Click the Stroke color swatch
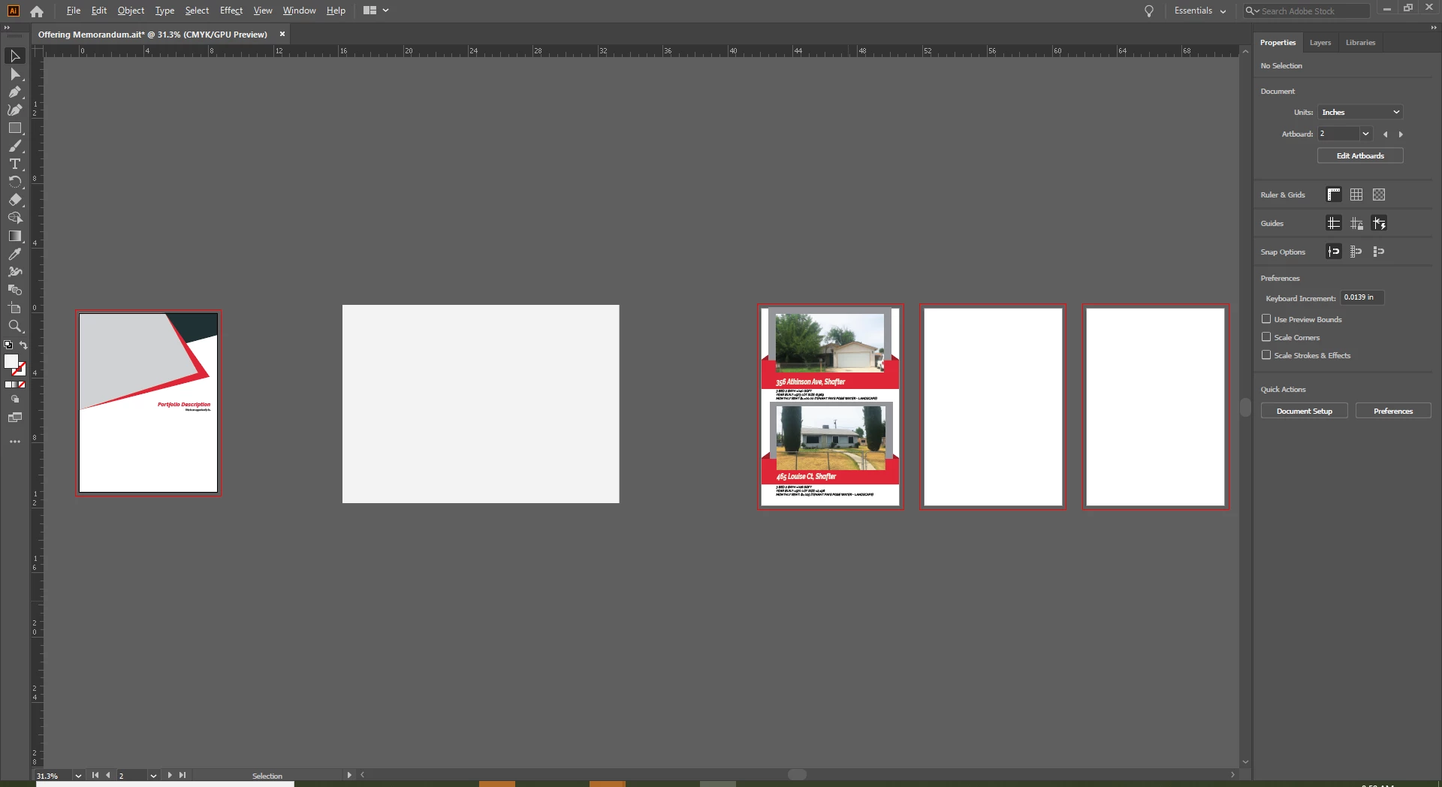 (21, 369)
